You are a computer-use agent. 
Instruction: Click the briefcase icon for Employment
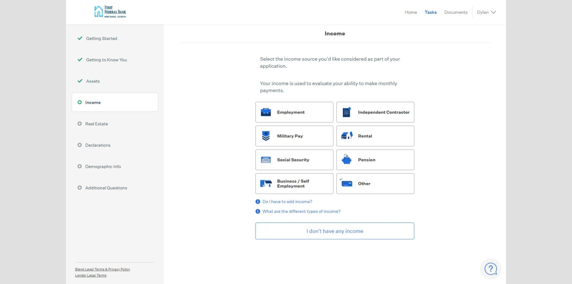[x=266, y=112]
